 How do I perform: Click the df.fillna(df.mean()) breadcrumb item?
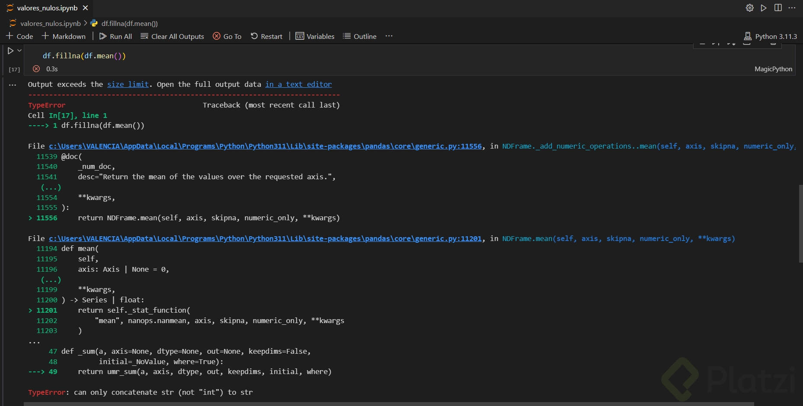coord(130,23)
